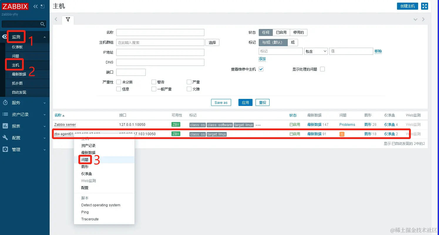The image size is (439, 235).
Task: Open the 包含 tag operator dropdown
Action: click(x=316, y=51)
